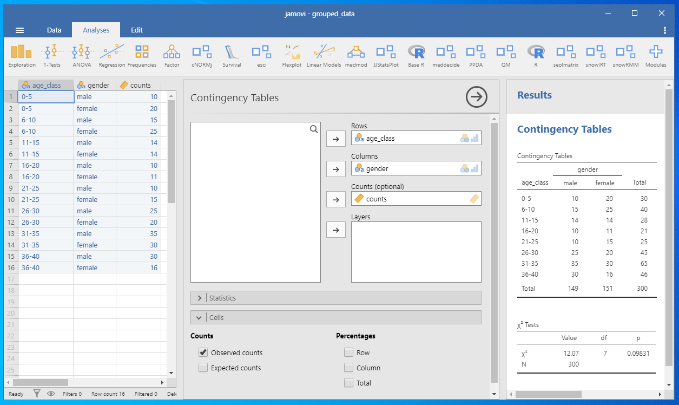This screenshot has width=679, height=405.
Task: Click Row count 16 in status bar
Action: coord(108,394)
